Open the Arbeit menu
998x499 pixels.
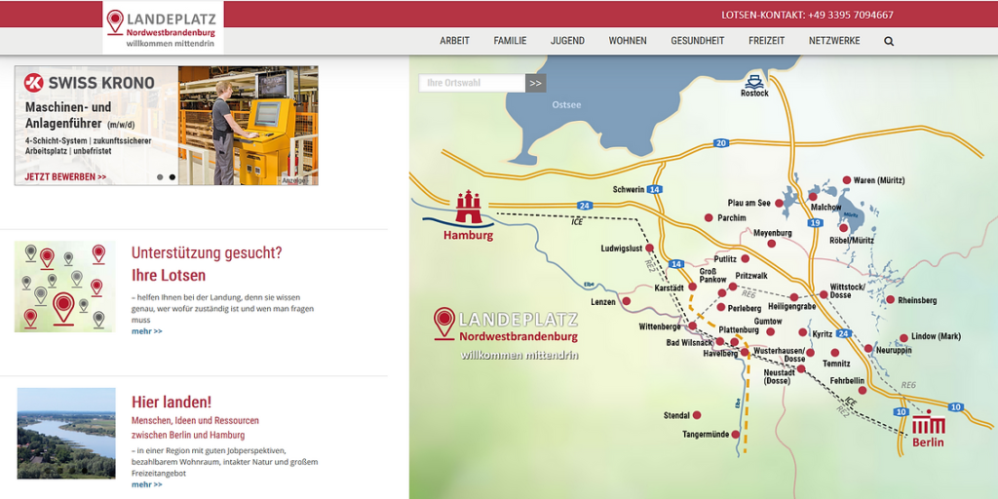[x=454, y=41]
